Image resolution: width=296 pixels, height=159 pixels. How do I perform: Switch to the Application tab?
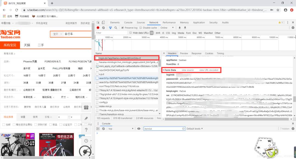click(199, 23)
